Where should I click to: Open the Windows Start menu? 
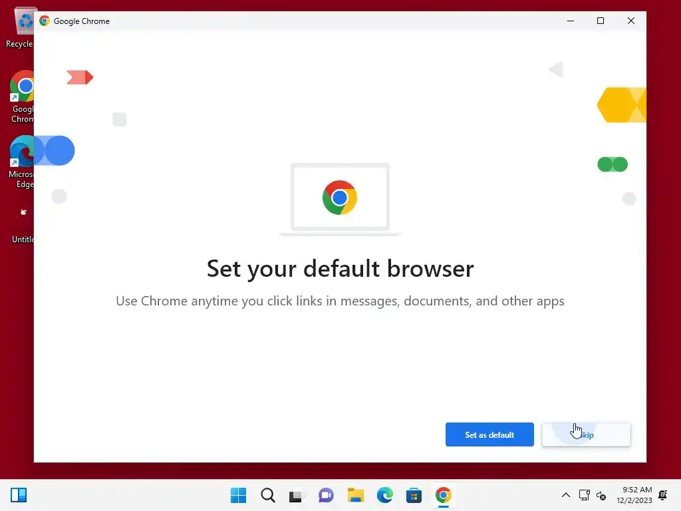[238, 495]
